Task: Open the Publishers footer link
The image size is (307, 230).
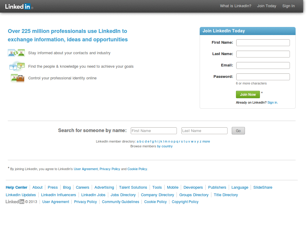Action: [x=217, y=187]
